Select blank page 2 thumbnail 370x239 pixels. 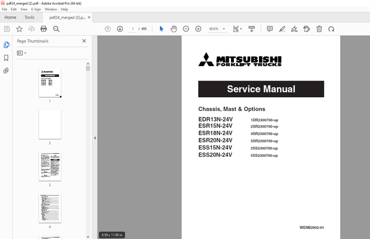[50, 125]
